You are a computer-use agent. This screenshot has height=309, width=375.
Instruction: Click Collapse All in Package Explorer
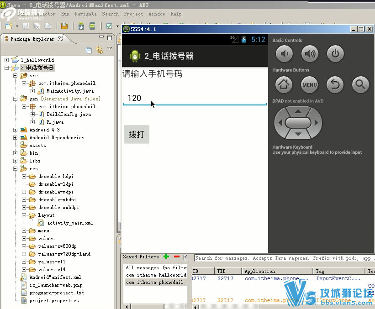[x=89, y=50]
